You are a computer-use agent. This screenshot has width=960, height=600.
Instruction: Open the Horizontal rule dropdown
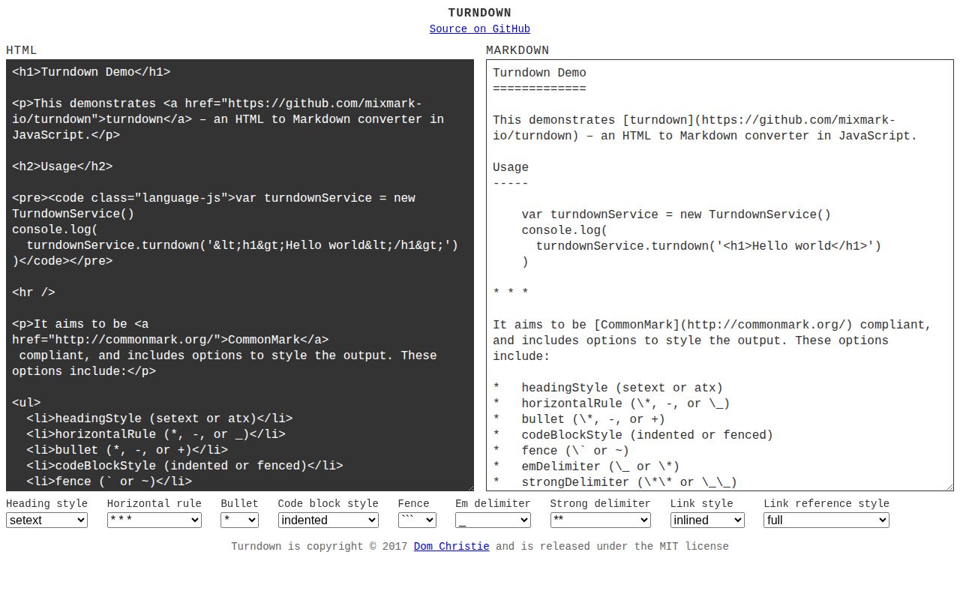coord(154,520)
